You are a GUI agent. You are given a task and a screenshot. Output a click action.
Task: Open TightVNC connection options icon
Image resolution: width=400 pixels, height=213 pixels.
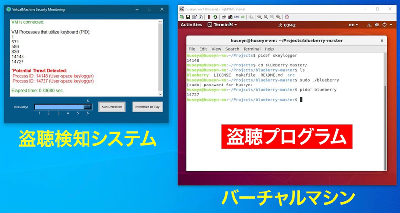(194, 17)
